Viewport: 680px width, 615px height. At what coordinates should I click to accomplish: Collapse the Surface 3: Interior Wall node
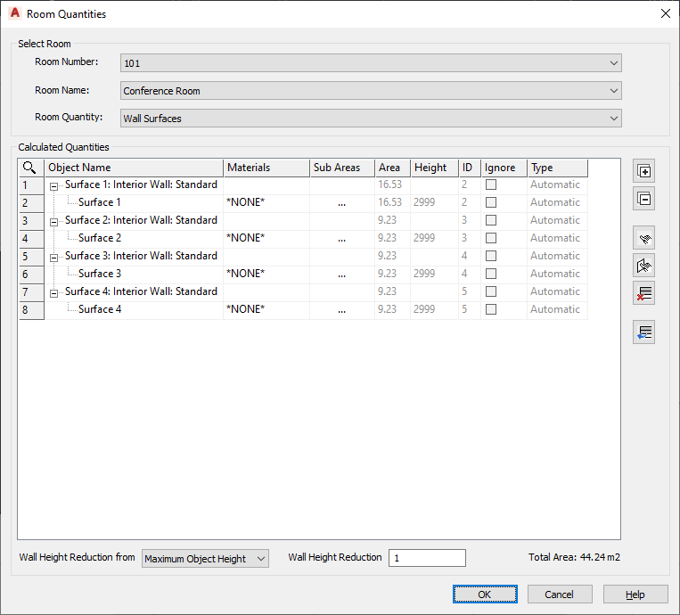point(53,258)
